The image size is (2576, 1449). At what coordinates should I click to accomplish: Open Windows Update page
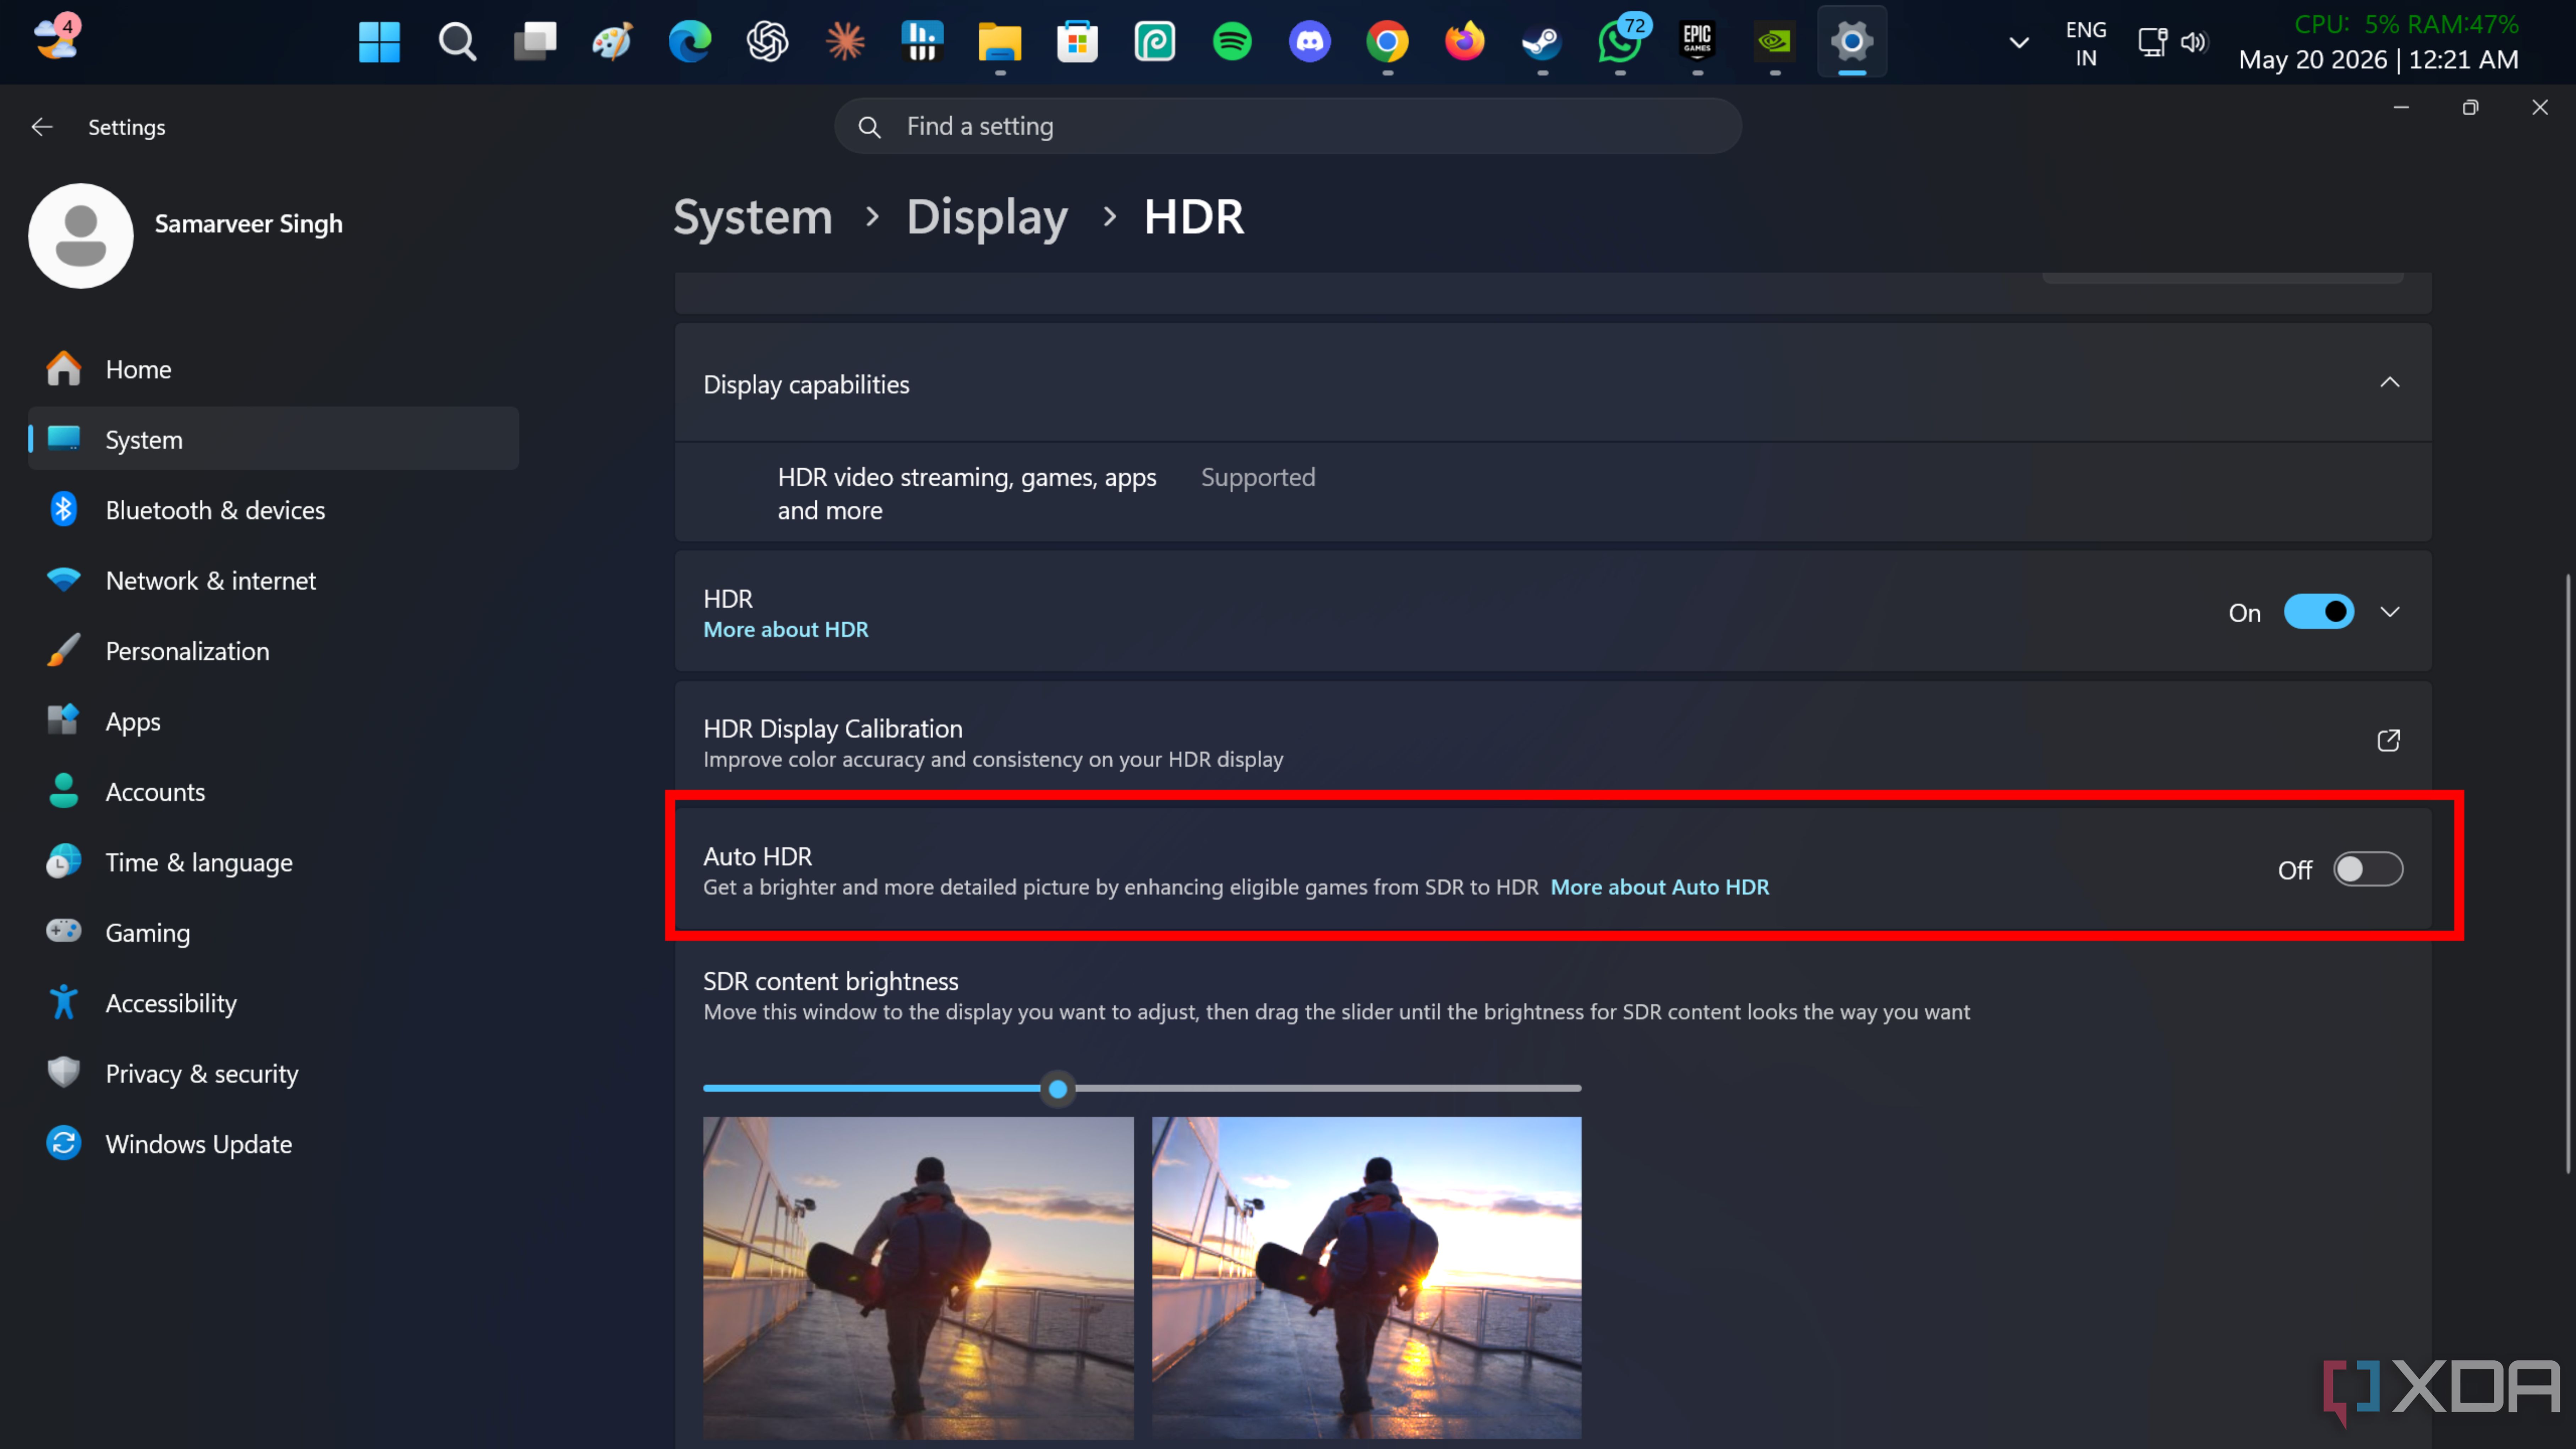273,1144
